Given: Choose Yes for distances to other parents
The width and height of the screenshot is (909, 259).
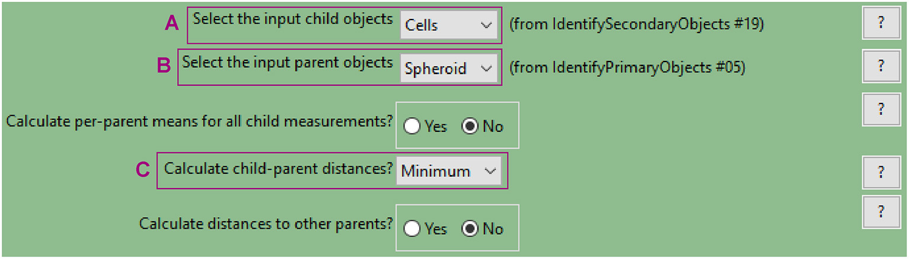Looking at the screenshot, I should [x=412, y=228].
